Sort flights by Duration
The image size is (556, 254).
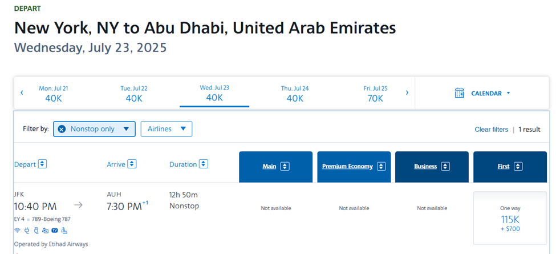coord(204,164)
